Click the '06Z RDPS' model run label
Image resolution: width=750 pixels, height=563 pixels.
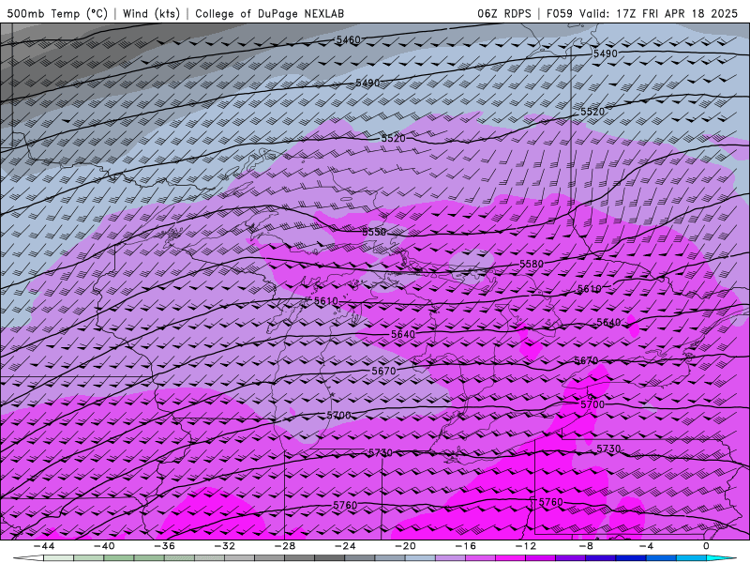pyautogui.click(x=503, y=13)
